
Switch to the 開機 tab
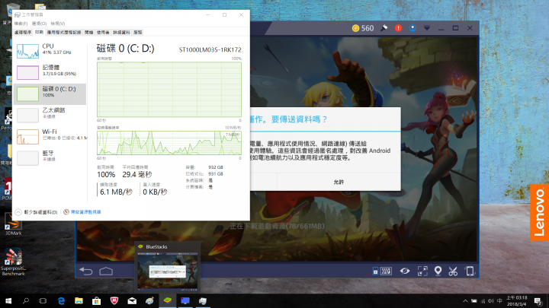point(89,32)
